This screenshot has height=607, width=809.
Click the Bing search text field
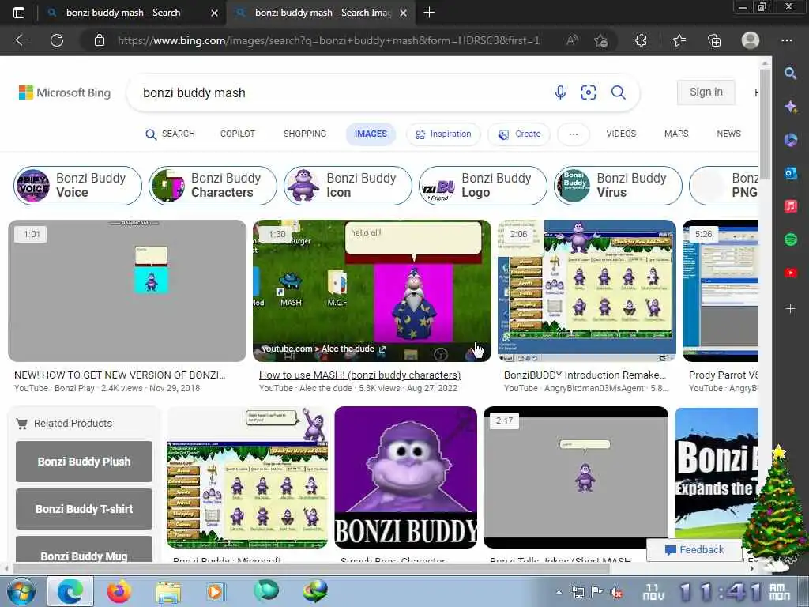[341, 93]
